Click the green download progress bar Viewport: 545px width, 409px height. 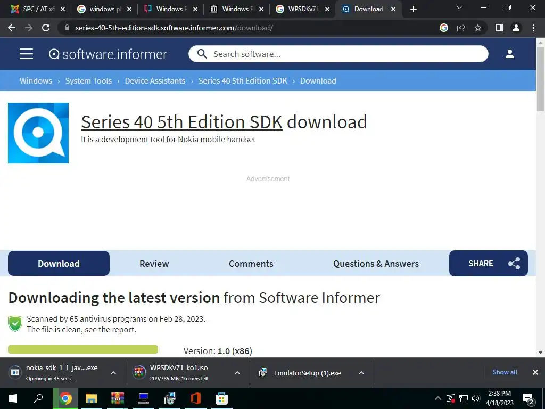tap(82, 349)
